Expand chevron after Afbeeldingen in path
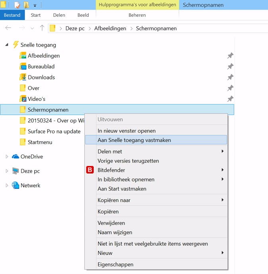Screen dimensions: 268x274 [132, 29]
